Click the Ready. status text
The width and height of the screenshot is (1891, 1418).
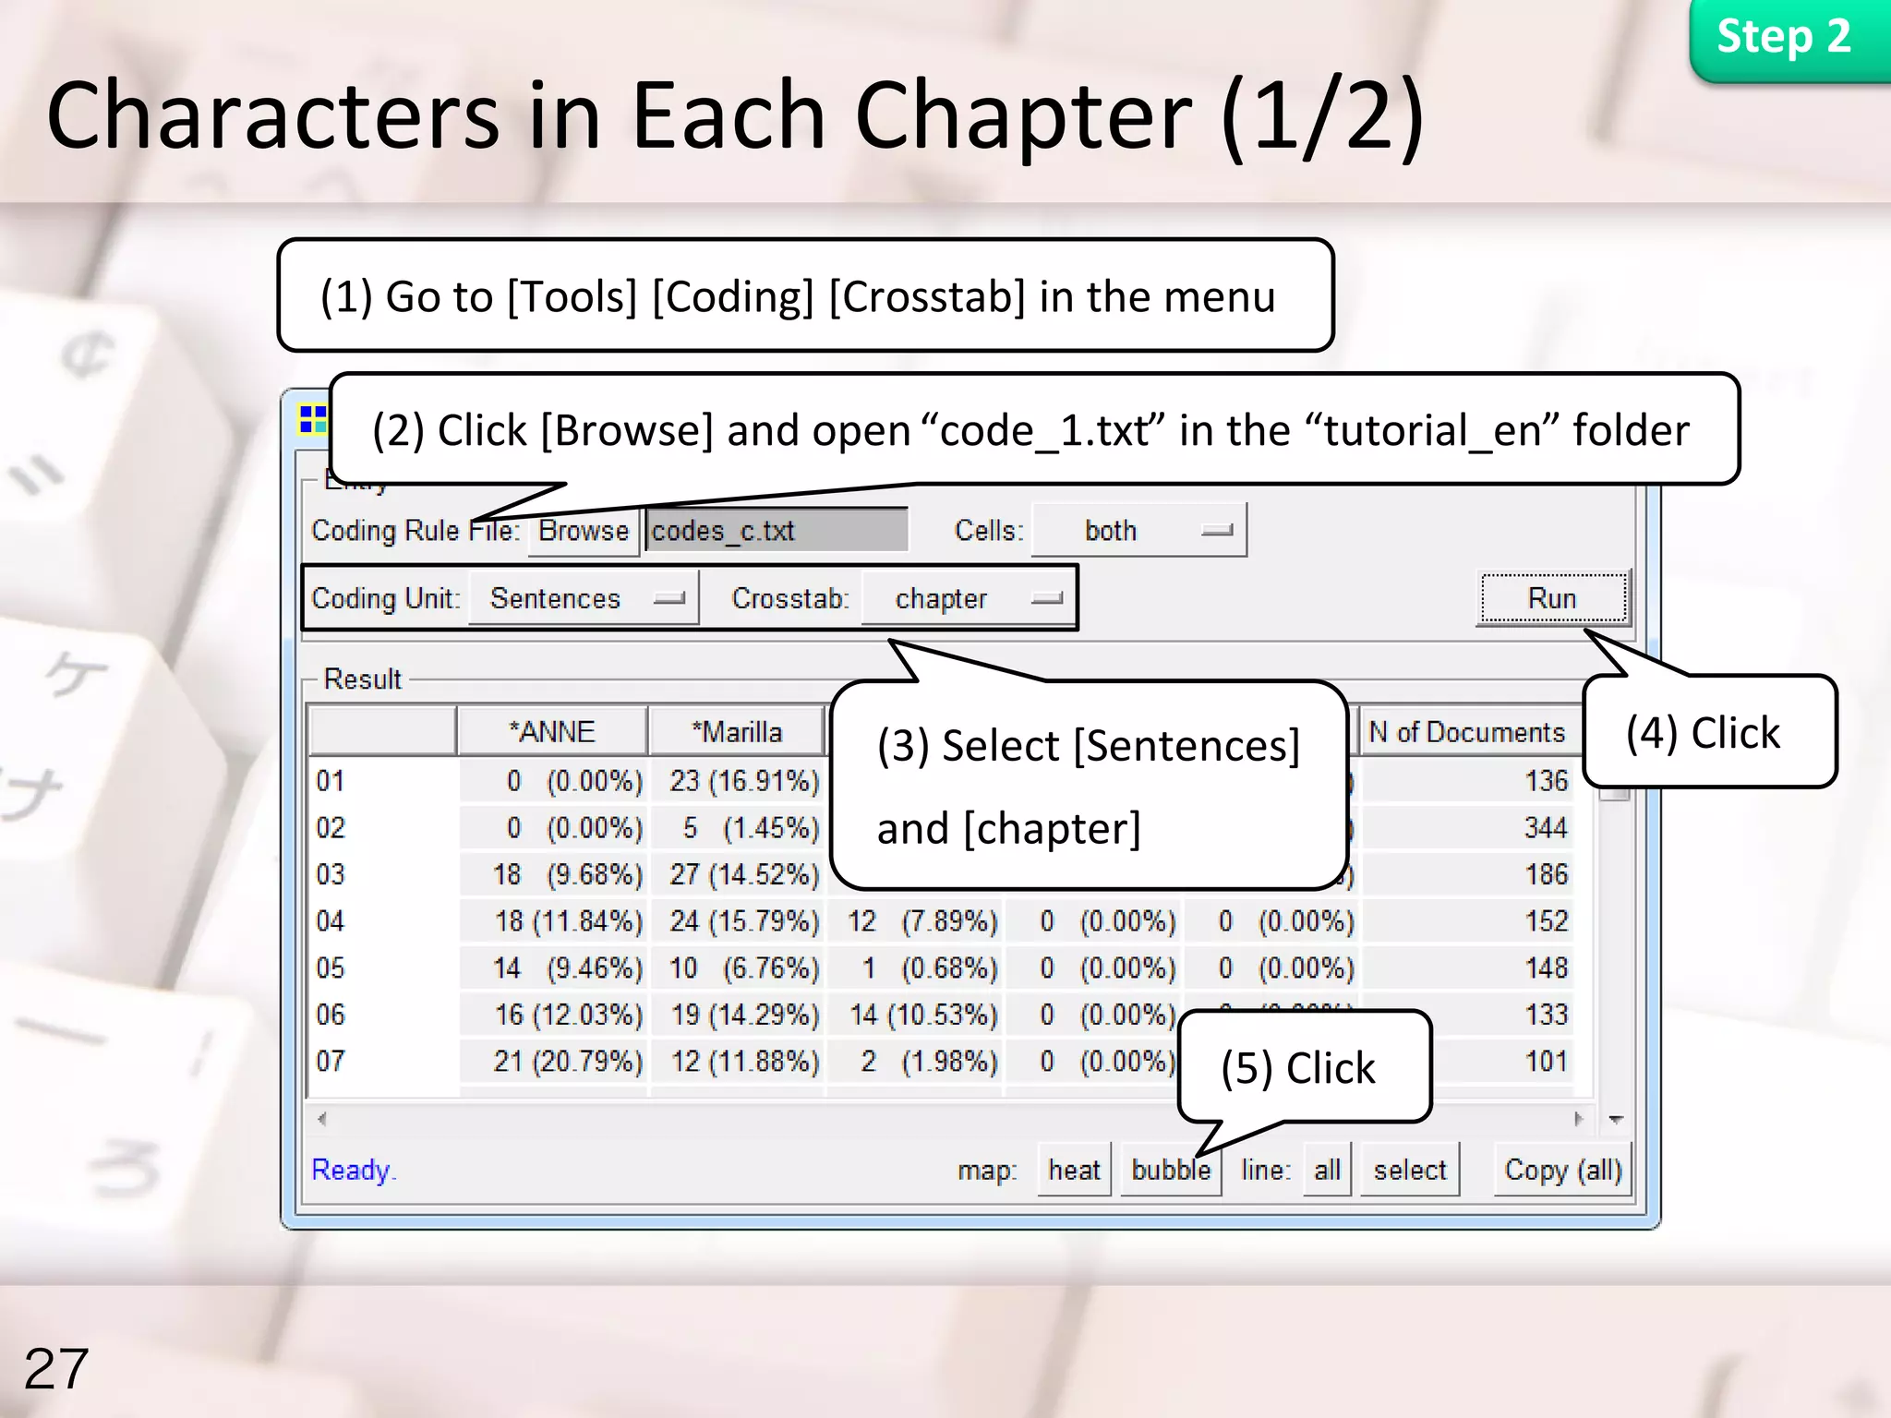pos(354,1170)
